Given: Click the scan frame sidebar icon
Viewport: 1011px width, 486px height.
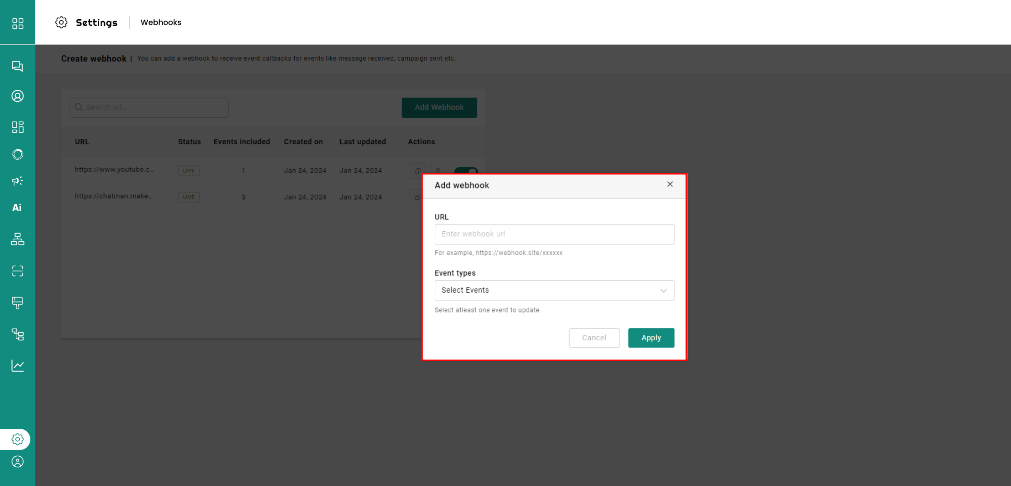Looking at the screenshot, I should 17,271.
